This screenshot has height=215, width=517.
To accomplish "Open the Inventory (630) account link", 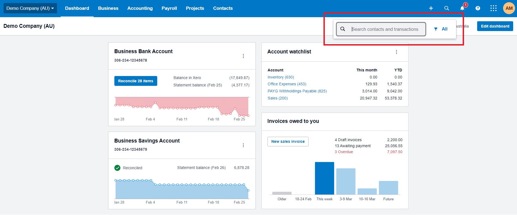I will point(281,77).
